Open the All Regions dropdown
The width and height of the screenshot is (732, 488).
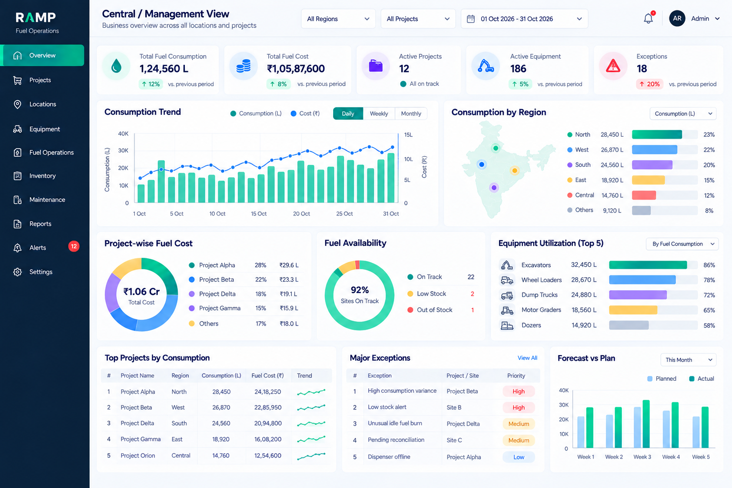click(x=338, y=19)
